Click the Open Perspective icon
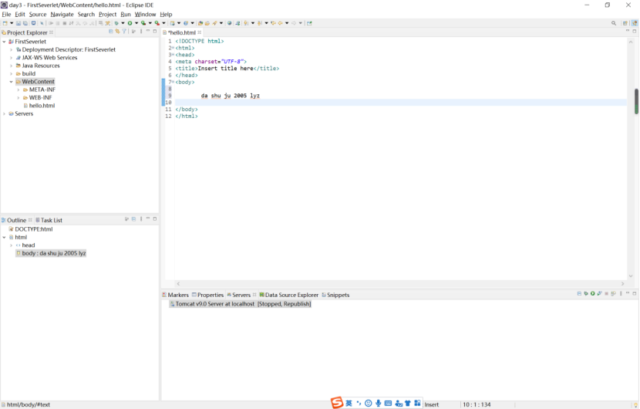Viewport: 640px width, 409px height. [x=625, y=23]
